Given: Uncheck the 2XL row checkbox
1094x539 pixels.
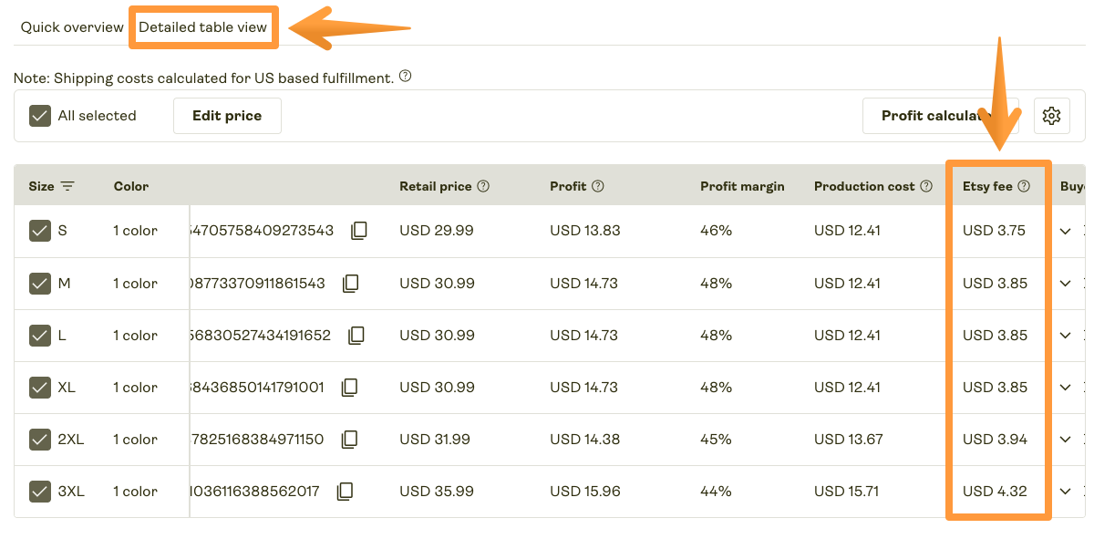Looking at the screenshot, I should [40, 439].
